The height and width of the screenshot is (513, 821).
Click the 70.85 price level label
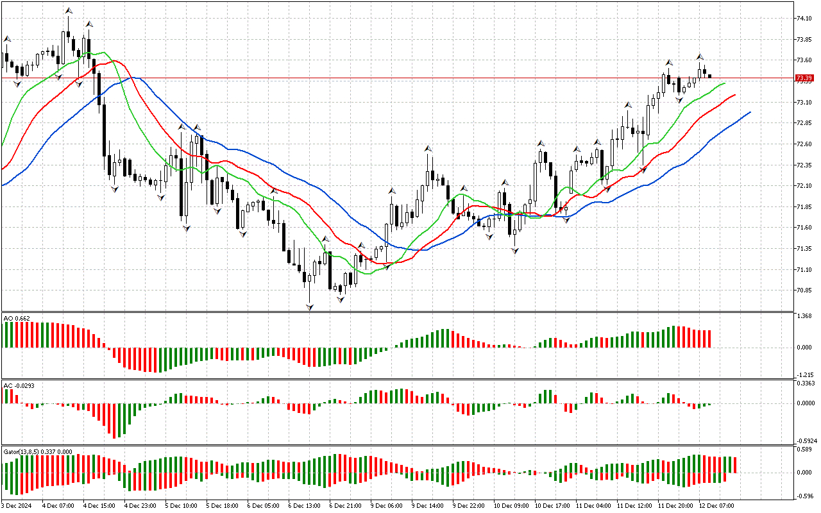[804, 290]
